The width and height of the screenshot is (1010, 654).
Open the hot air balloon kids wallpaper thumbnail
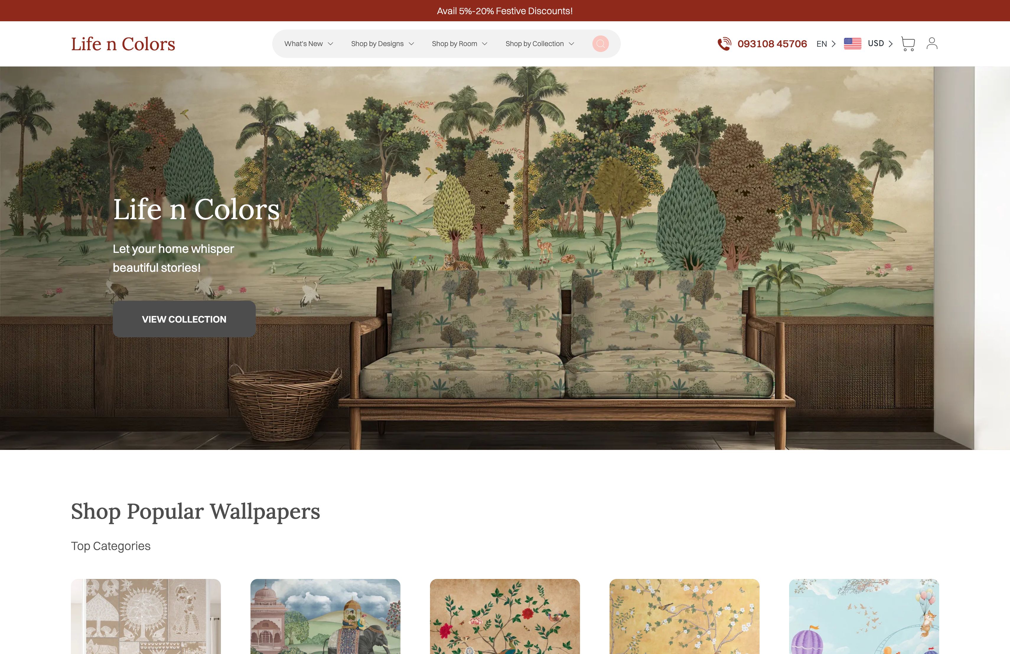[864, 616]
